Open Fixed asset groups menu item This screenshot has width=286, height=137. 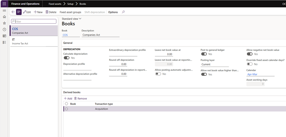(70, 12)
